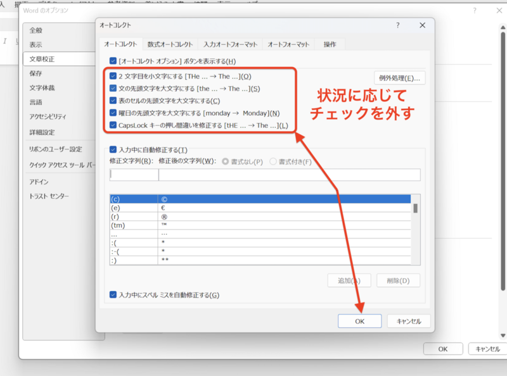Select the 操作 tab
Image resolution: width=507 pixels, height=376 pixels.
pyautogui.click(x=330, y=44)
